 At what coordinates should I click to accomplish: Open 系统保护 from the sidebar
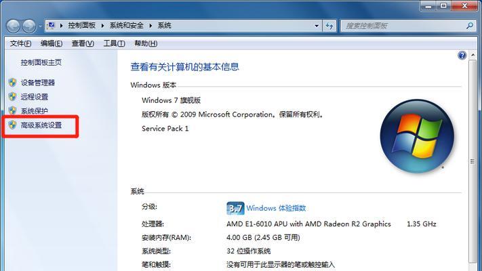[x=35, y=111]
